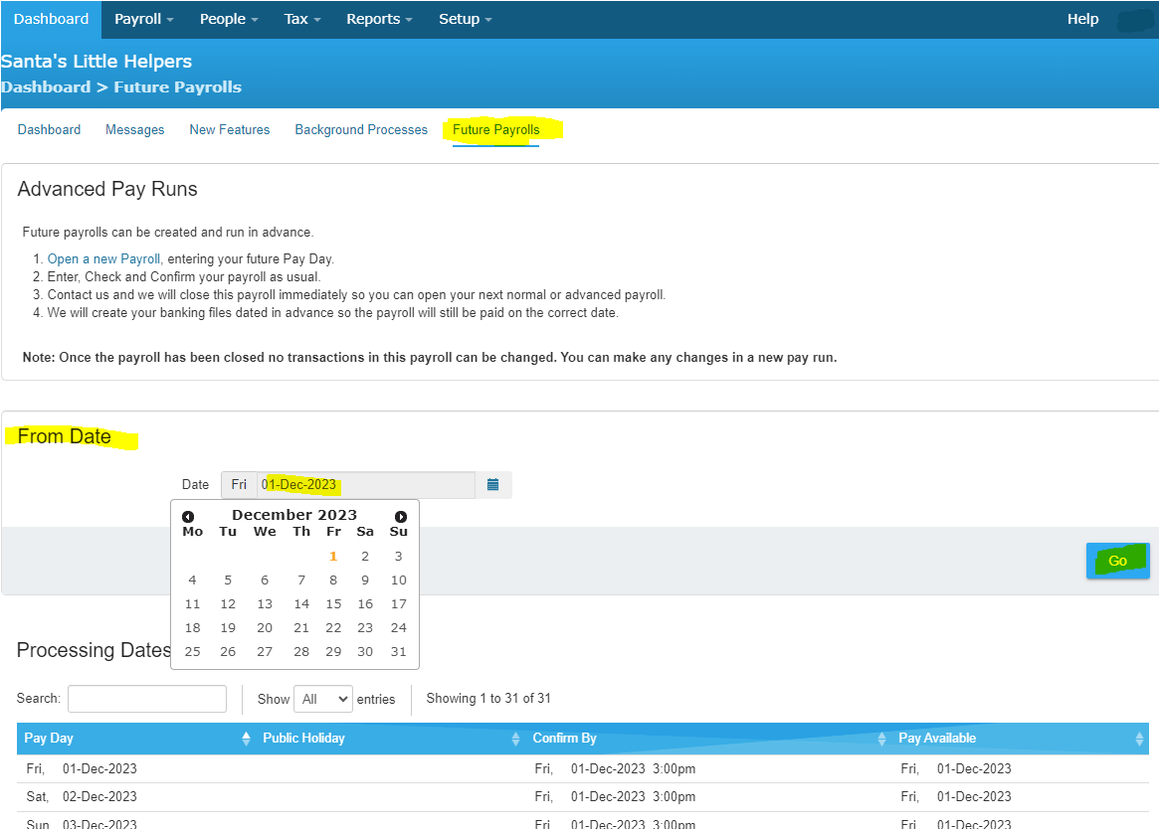Go to previous month in calendar popup
Image resolution: width=1160 pixels, height=830 pixels.
tap(188, 517)
